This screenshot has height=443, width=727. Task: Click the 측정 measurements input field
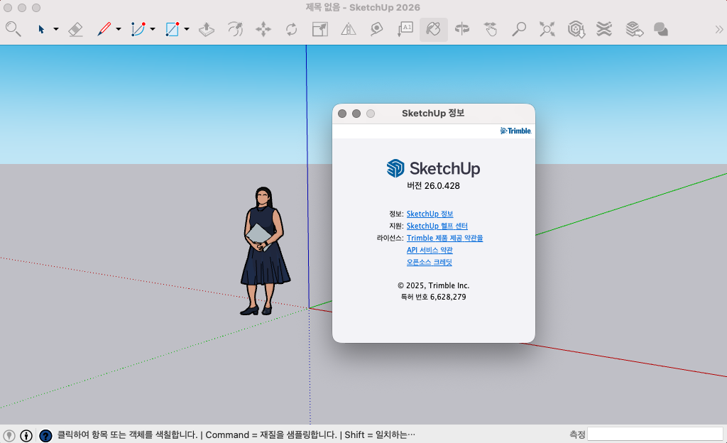(655, 434)
